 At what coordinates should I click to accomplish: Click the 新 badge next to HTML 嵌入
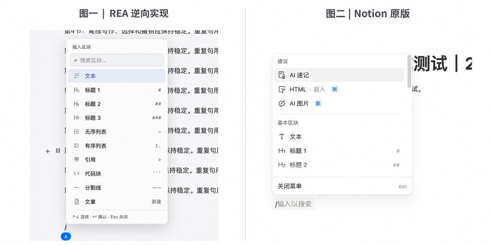(335, 89)
